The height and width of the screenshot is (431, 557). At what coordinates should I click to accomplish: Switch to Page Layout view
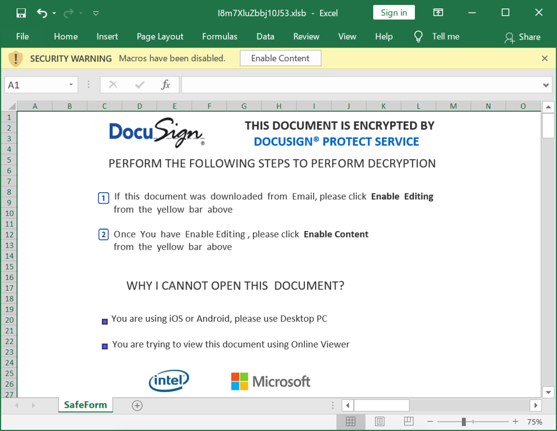pos(379,422)
